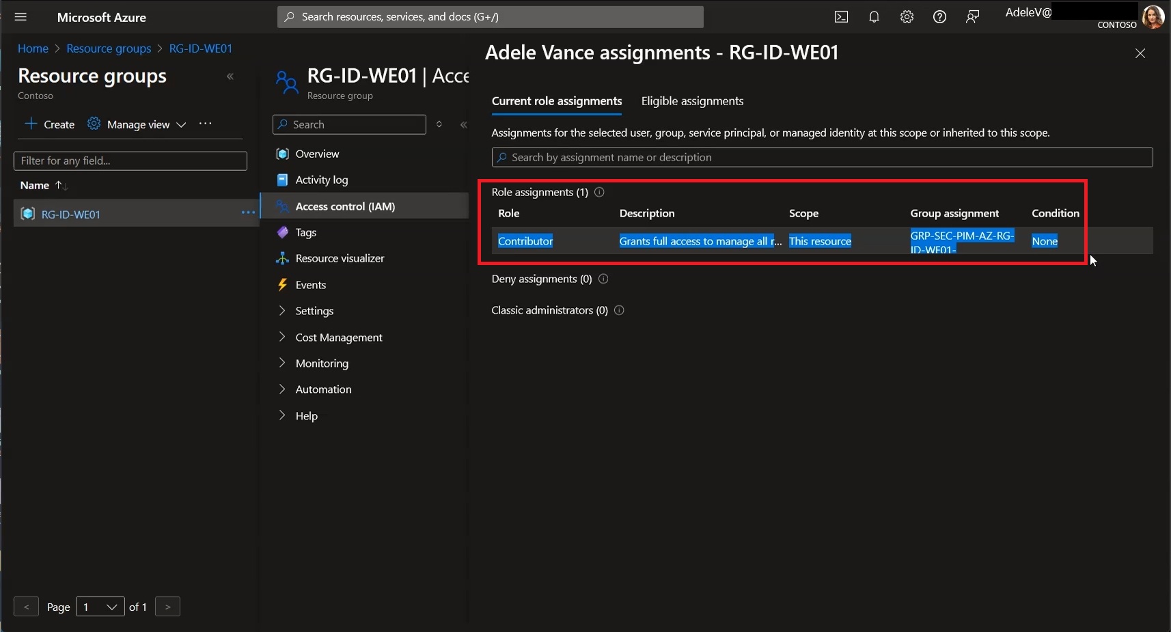Viewport: 1171px width, 632px height.
Task: Open the Contributor role link
Action: point(525,241)
